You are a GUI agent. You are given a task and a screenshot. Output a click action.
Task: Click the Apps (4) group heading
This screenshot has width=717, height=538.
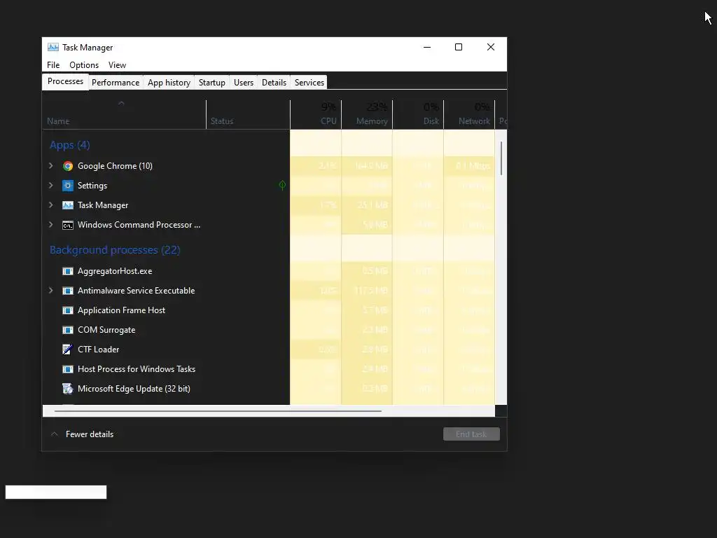(69, 145)
